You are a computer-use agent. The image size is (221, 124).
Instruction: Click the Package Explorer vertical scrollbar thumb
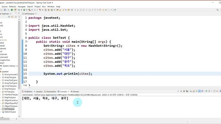(x=19, y=55)
